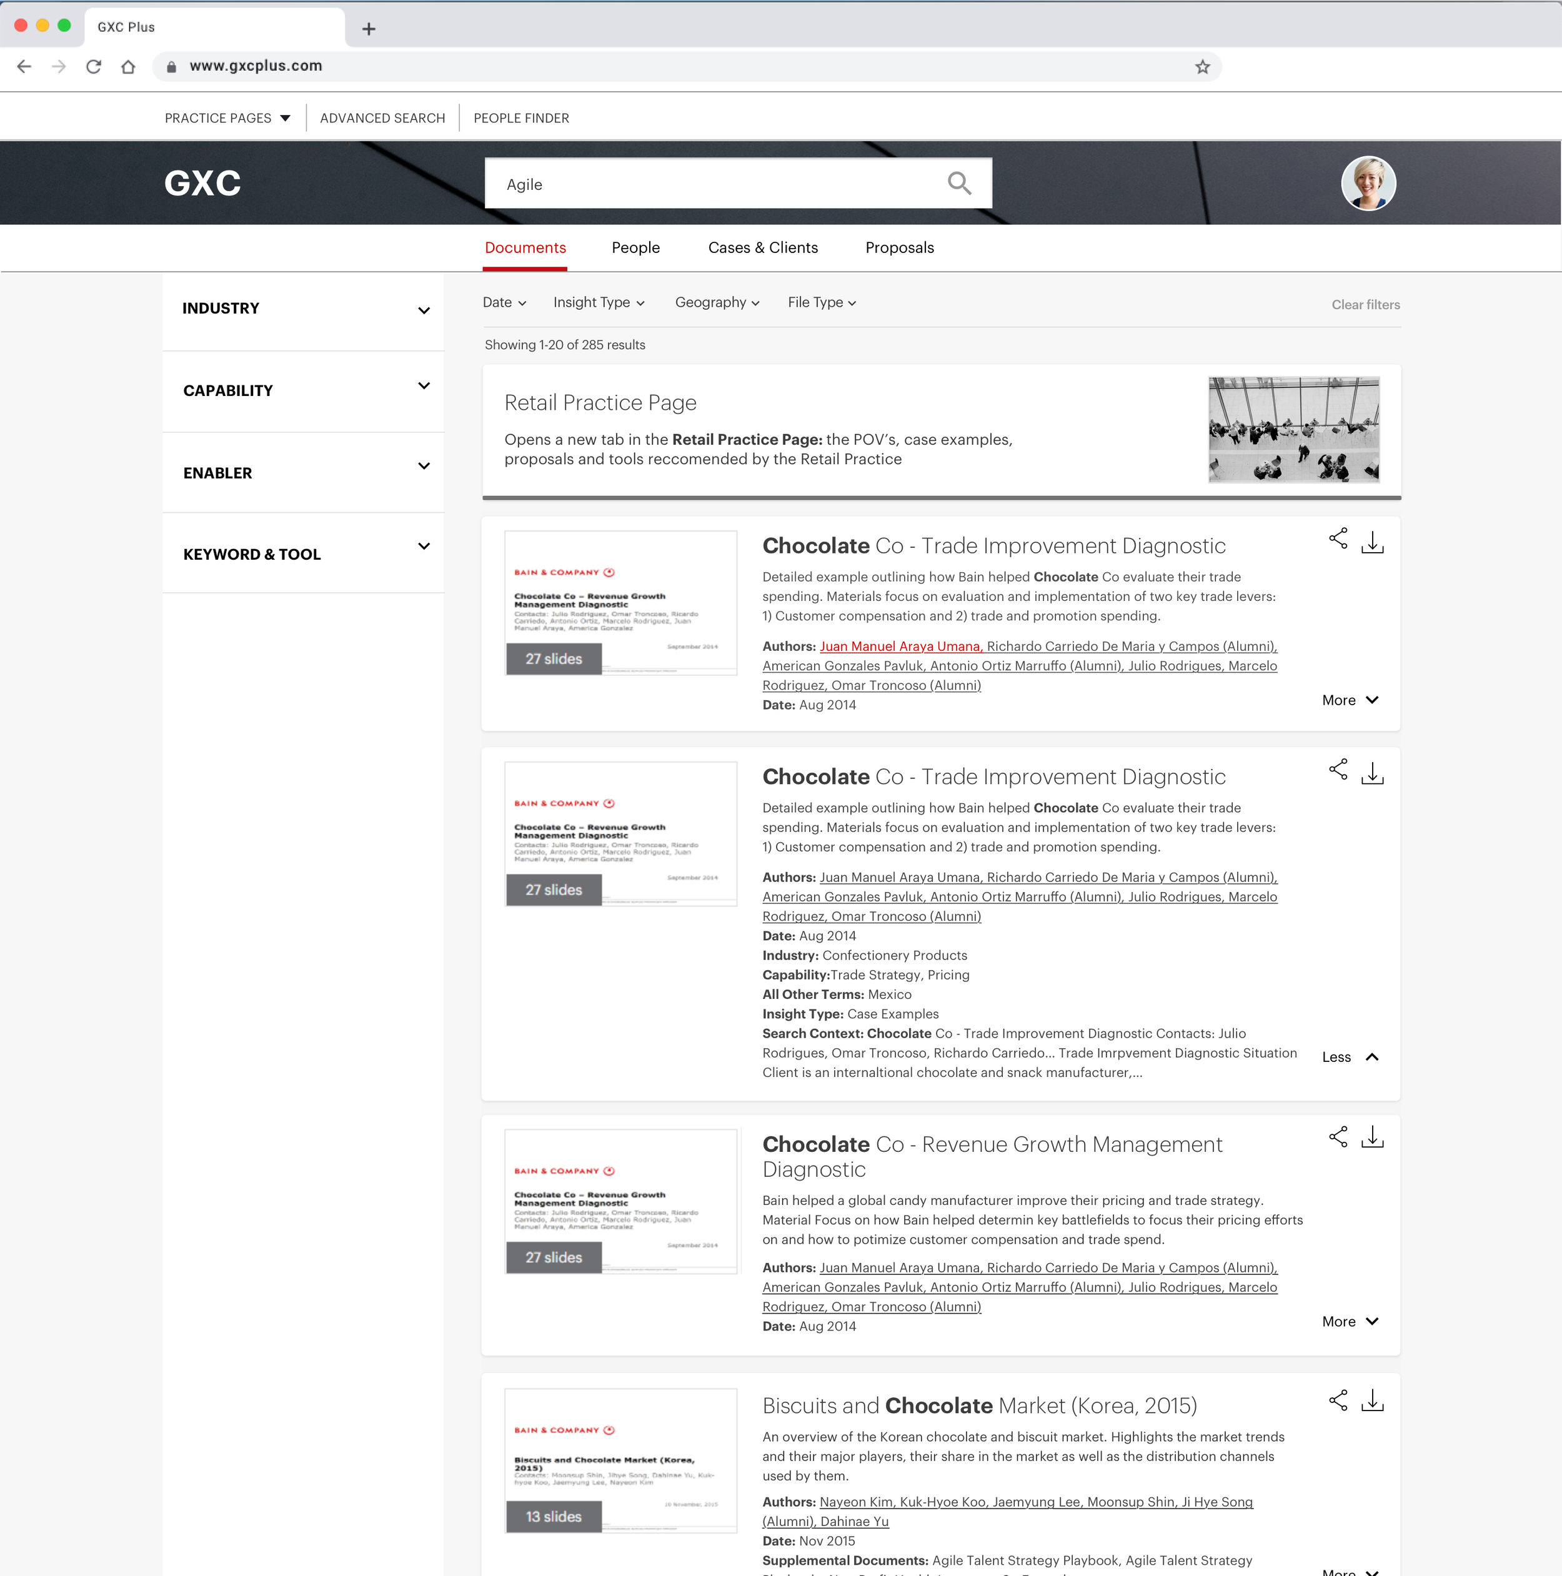1562x1576 pixels.
Task: Select the Documents tab
Action: pyautogui.click(x=525, y=248)
